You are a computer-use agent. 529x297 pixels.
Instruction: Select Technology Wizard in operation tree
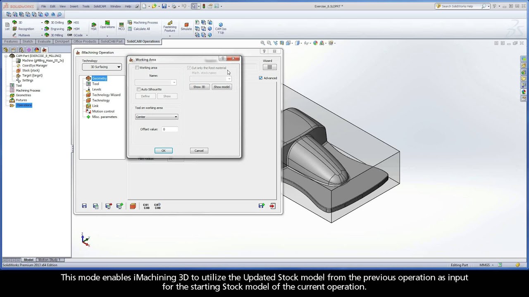point(106,95)
